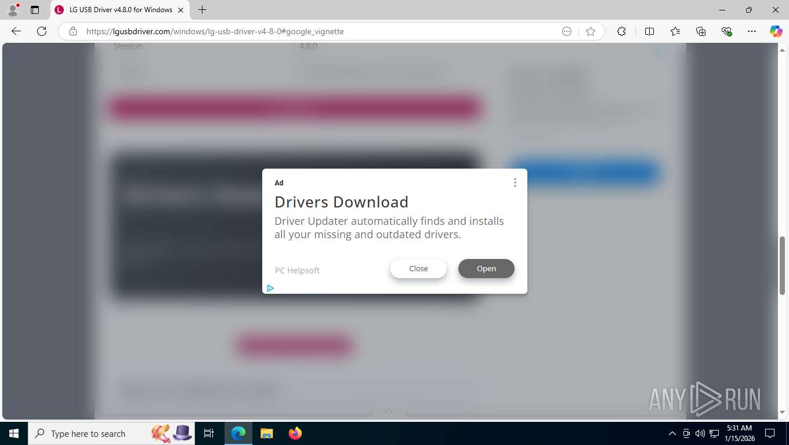The image size is (789, 445).
Task: Go back to the previous page
Action: click(x=16, y=31)
